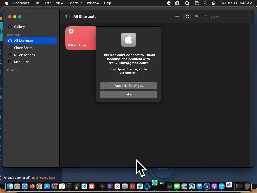Open Dictionary from the Dock
257x193 pixels.
coord(132,186)
